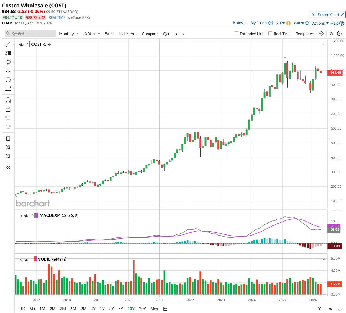Click the zoom in magnifier icon

click(8, 147)
